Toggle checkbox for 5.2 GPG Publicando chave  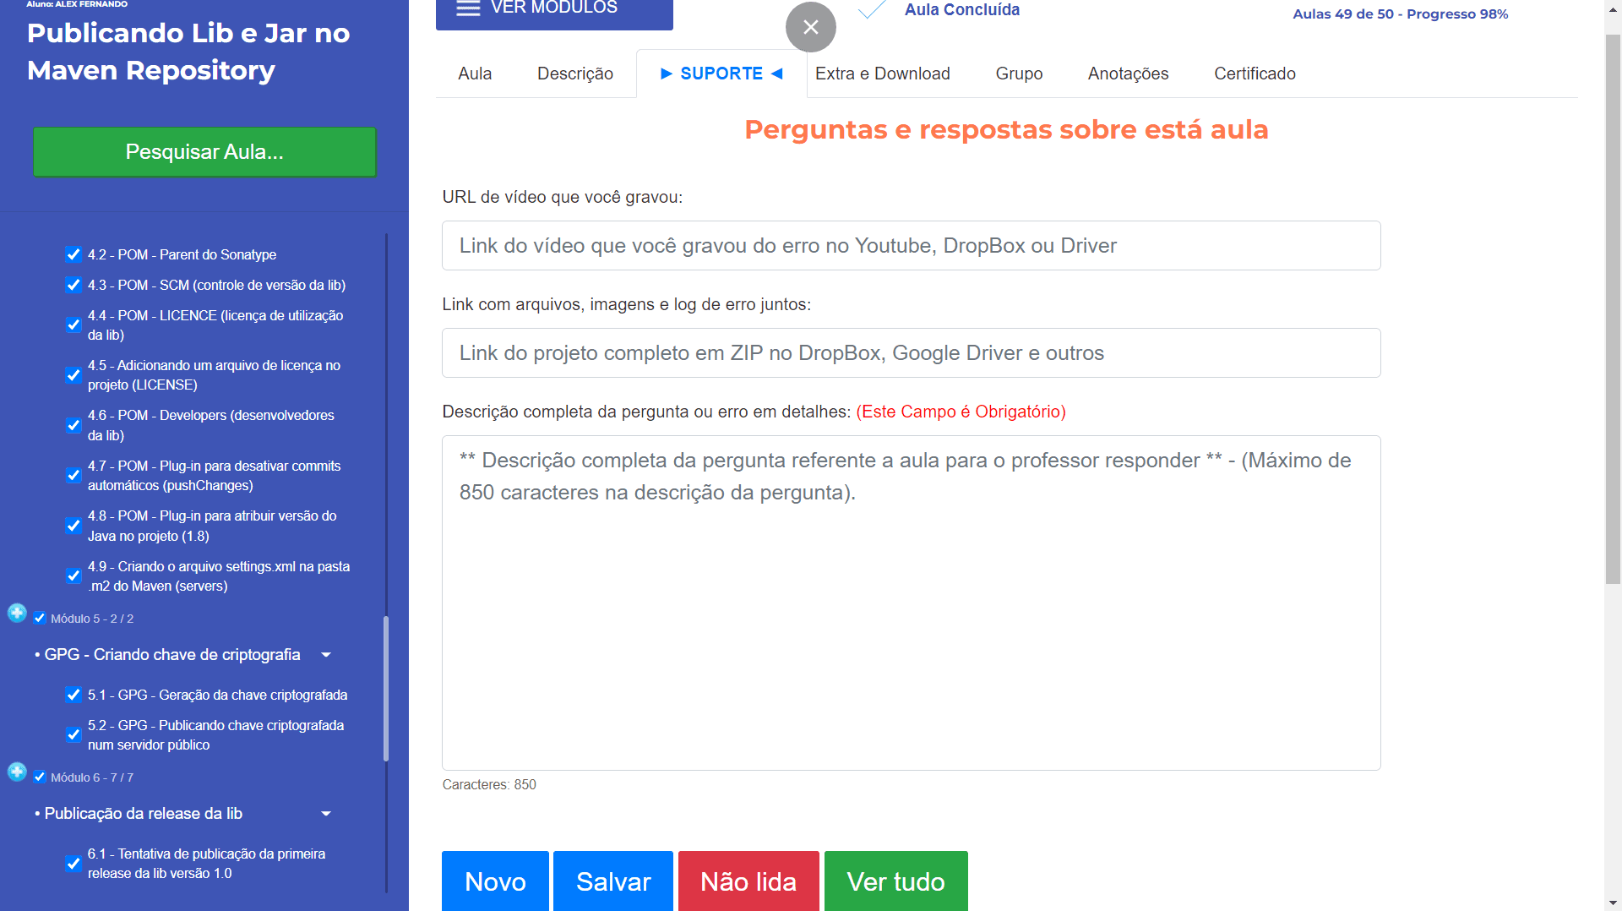pyautogui.click(x=73, y=734)
